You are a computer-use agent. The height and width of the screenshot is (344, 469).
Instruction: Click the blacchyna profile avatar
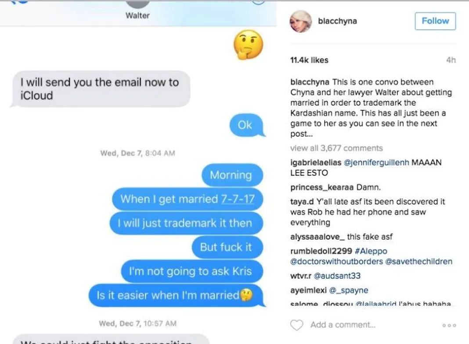tap(301, 21)
